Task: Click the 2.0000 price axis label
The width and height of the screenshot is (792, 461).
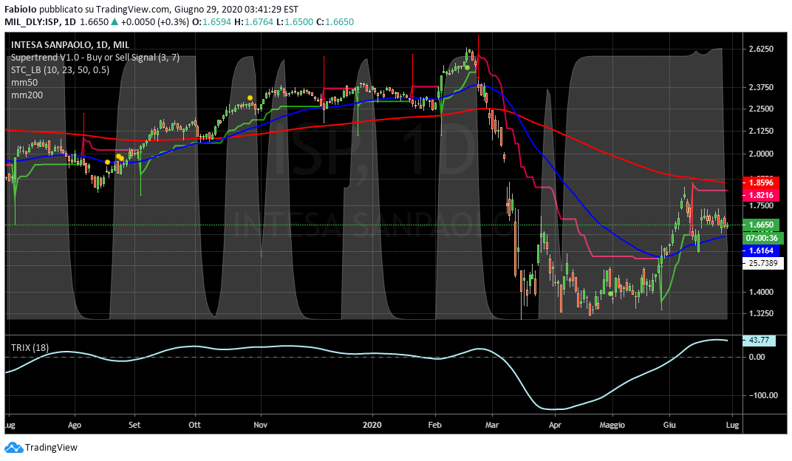Action: tap(761, 154)
